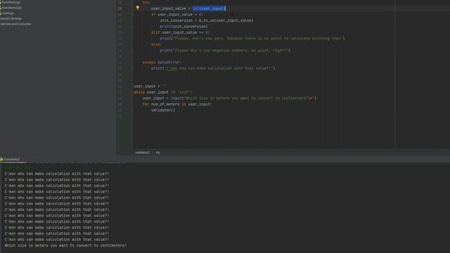Select functions.py in the project tree
The height and width of the screenshot is (253, 450).
pos(11,2)
